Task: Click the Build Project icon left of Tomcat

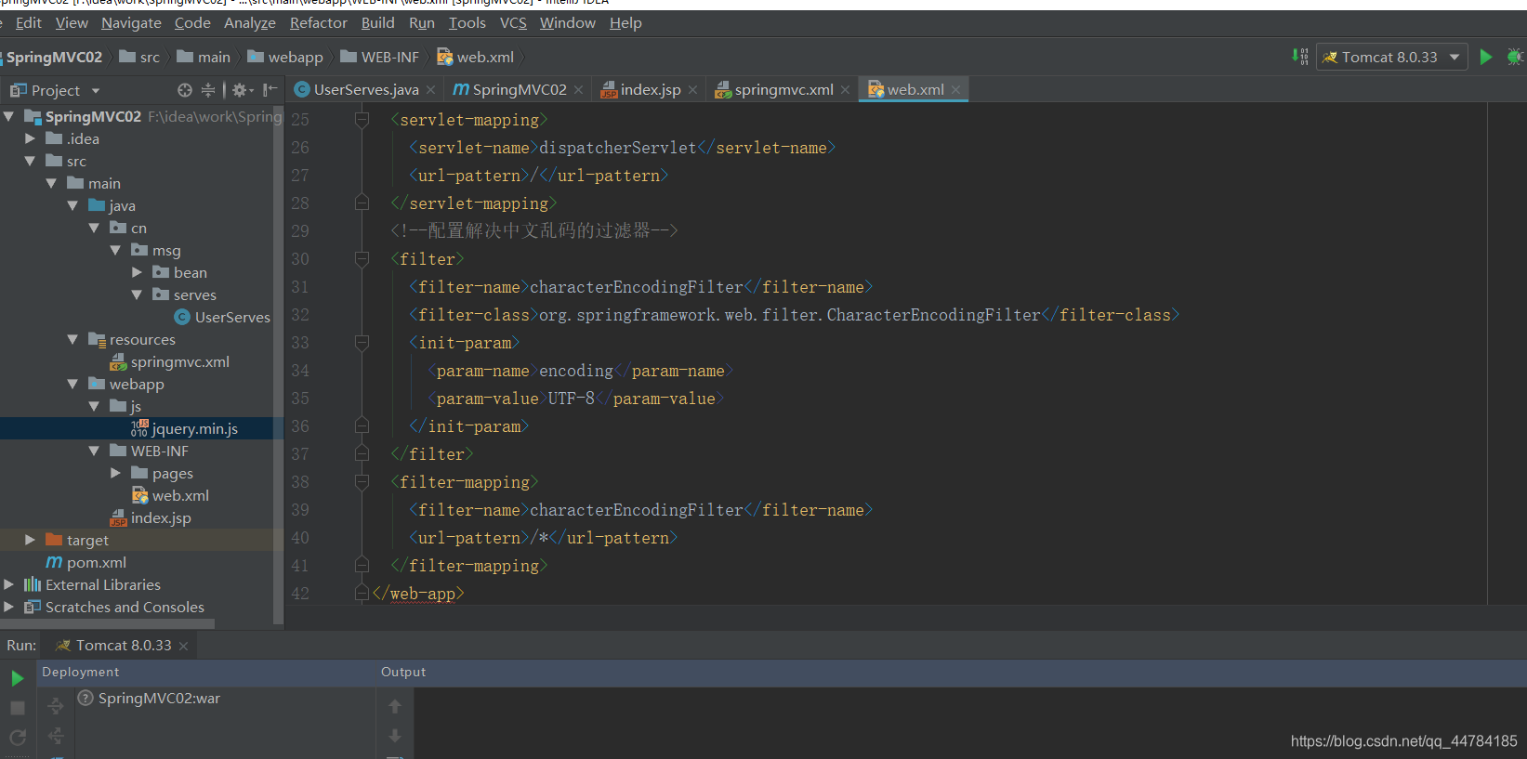Action: pos(1299,57)
